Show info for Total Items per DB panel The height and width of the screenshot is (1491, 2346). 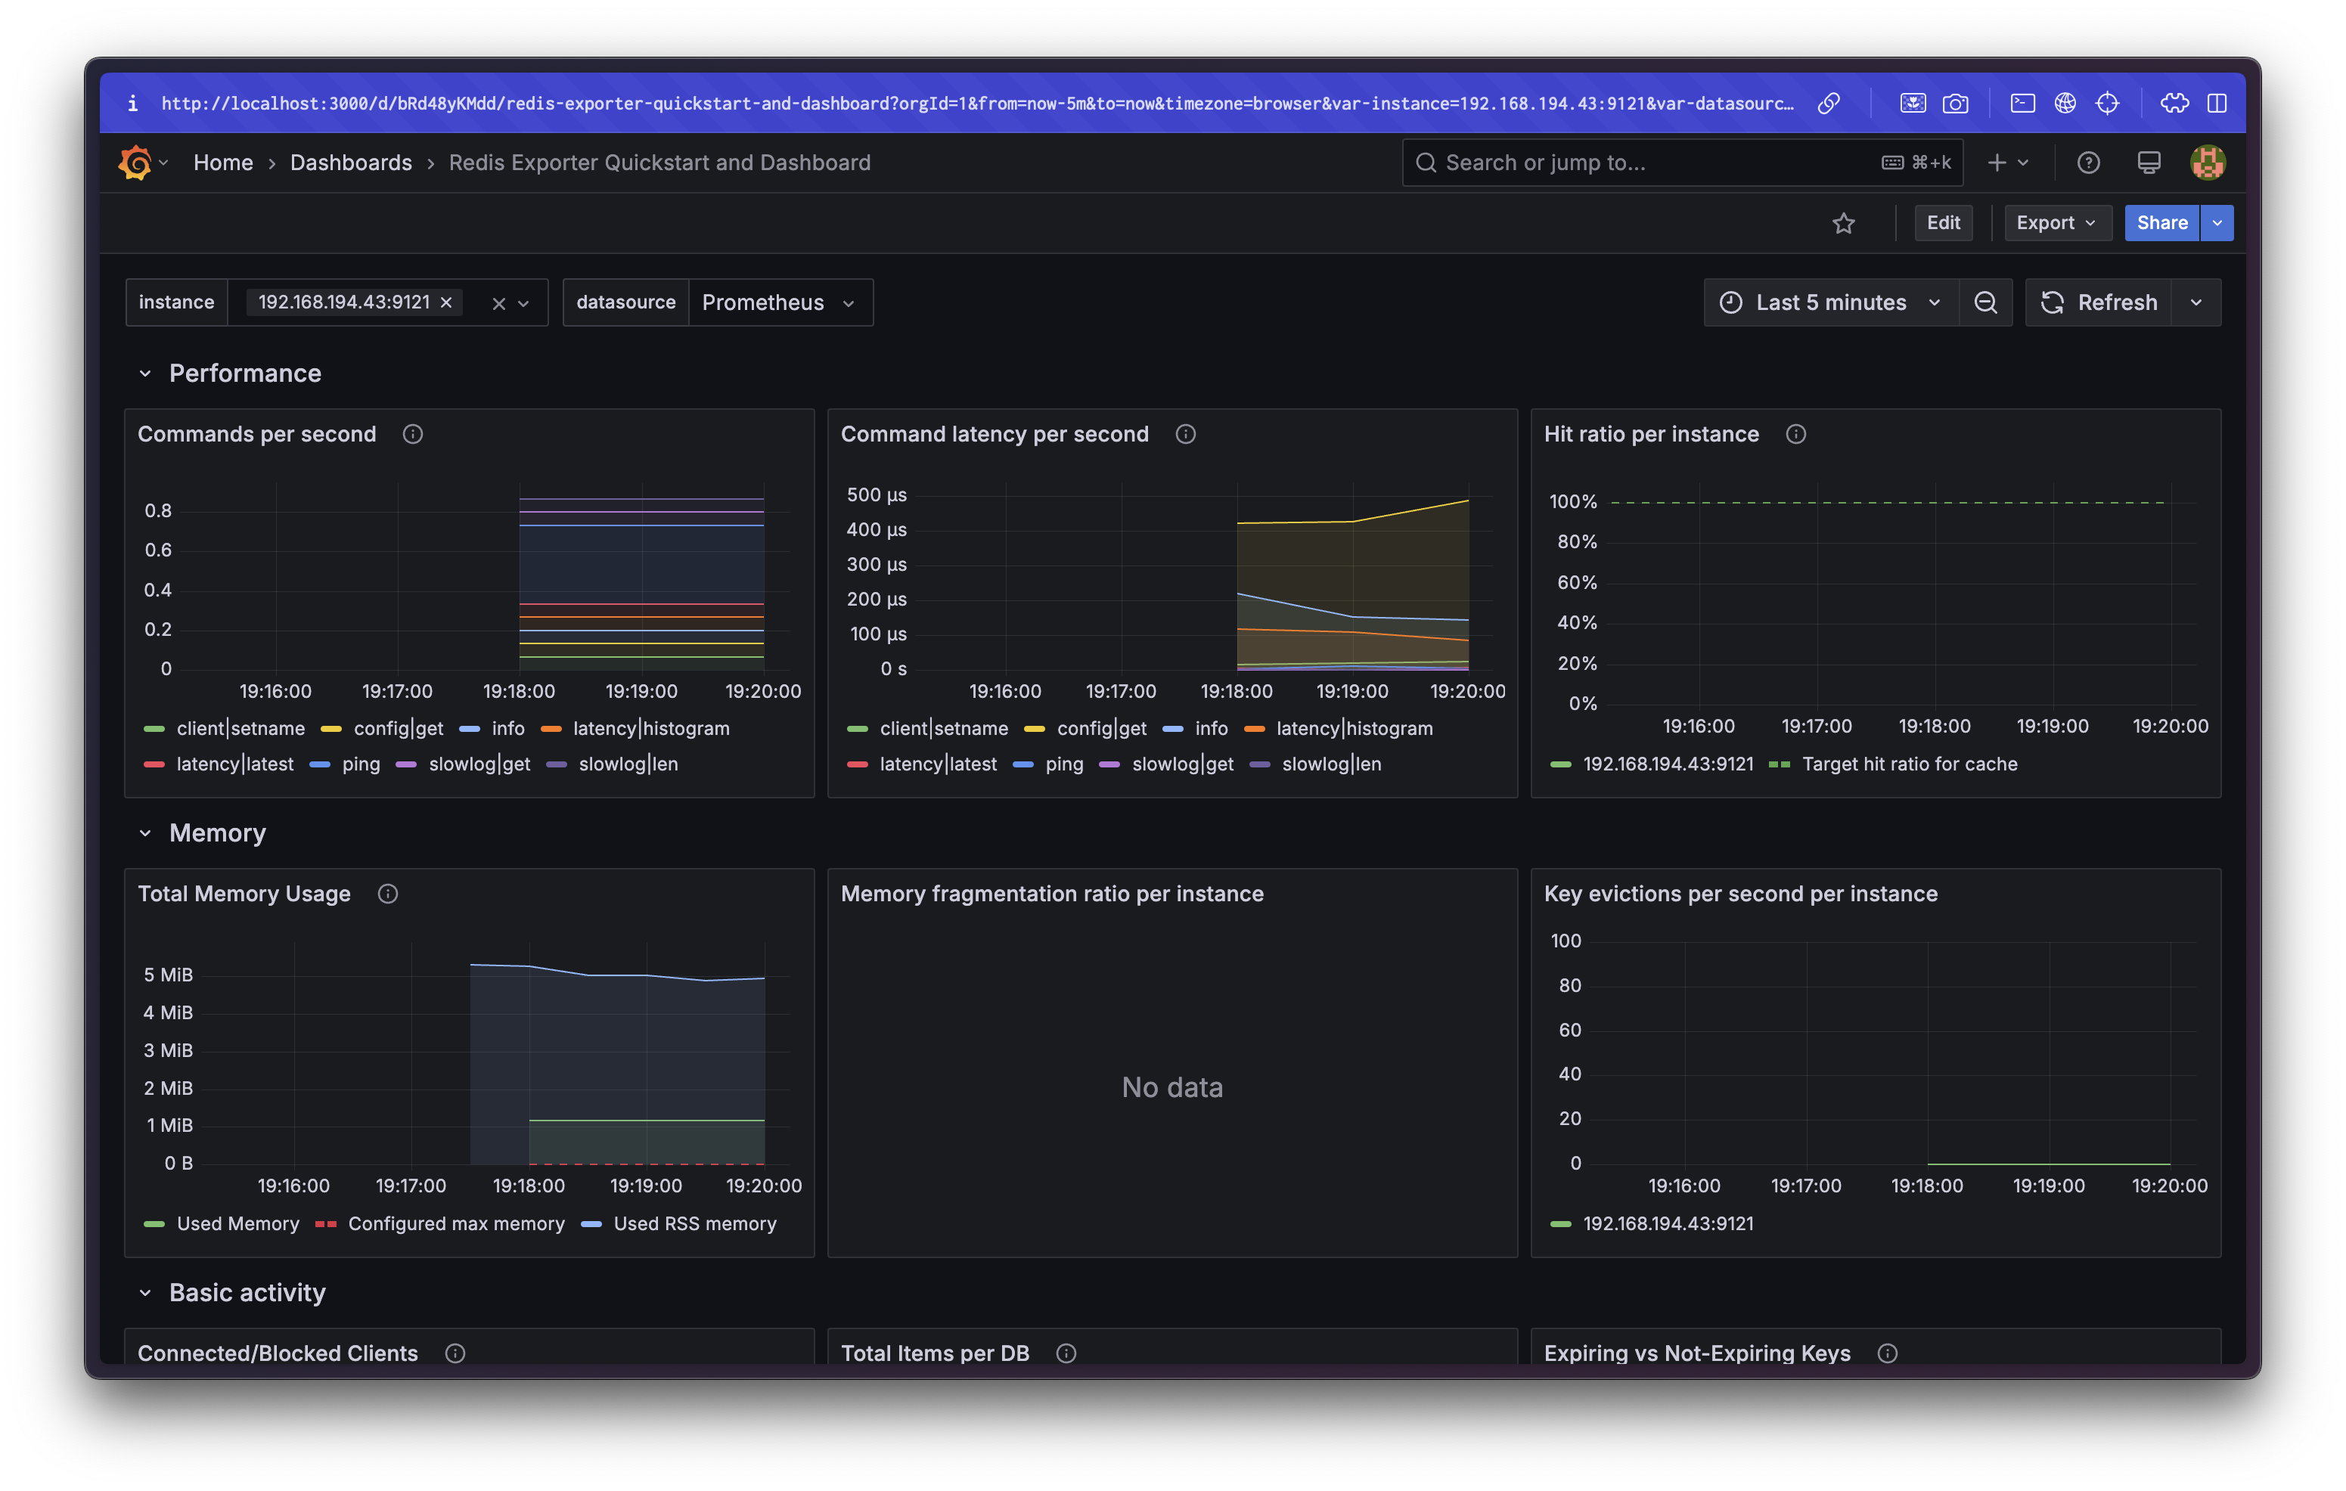point(1066,1353)
